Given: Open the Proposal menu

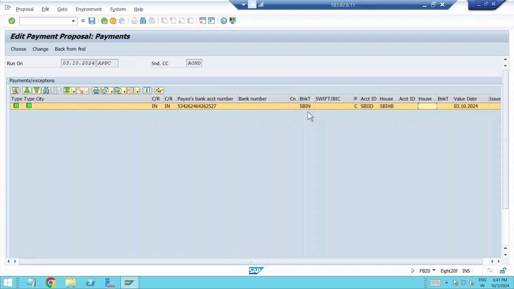Looking at the screenshot, I should tap(24, 9).
